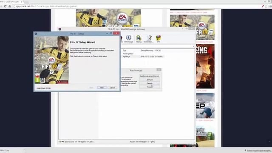
Task: Sort by the Zmodyfikowany column header
Action: click(x=147, y=51)
